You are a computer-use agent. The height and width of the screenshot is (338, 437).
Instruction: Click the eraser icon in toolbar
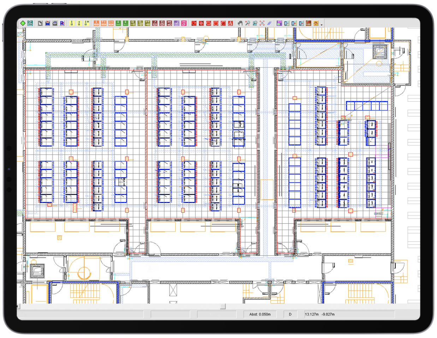click(269, 23)
